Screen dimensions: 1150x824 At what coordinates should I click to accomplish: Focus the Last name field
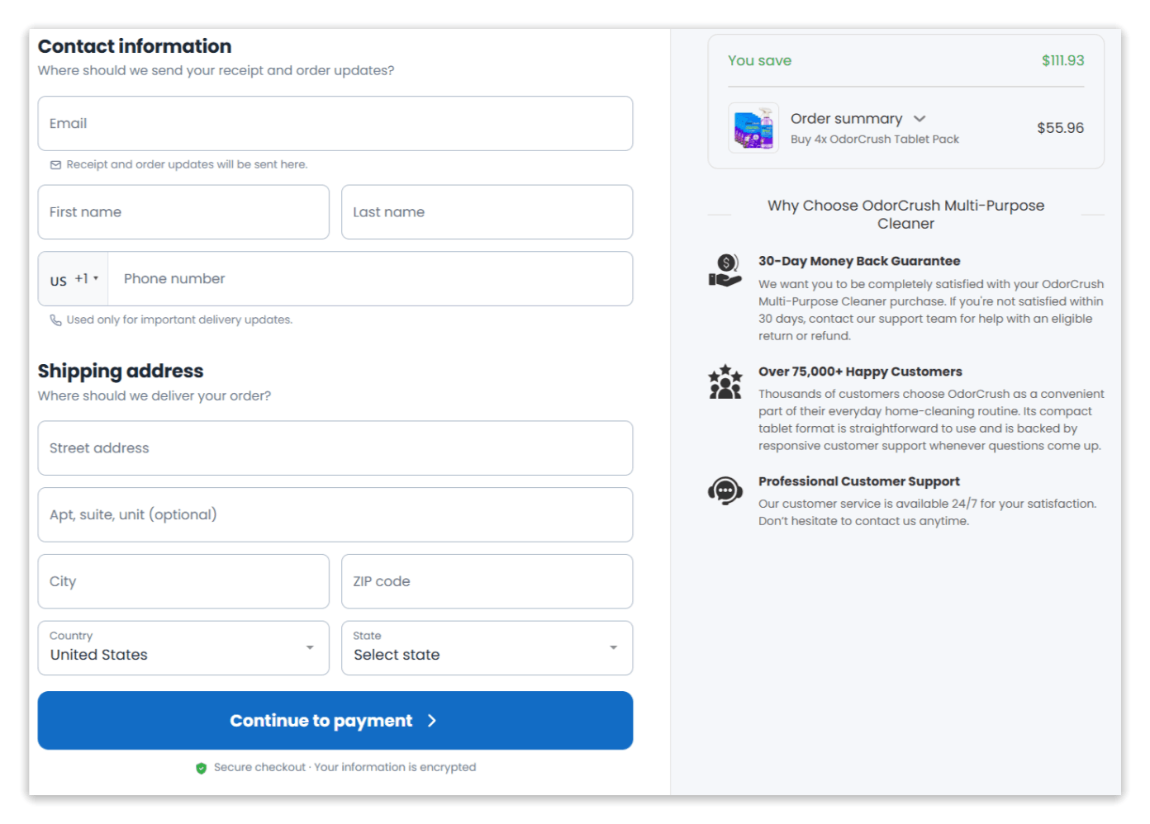(x=487, y=212)
